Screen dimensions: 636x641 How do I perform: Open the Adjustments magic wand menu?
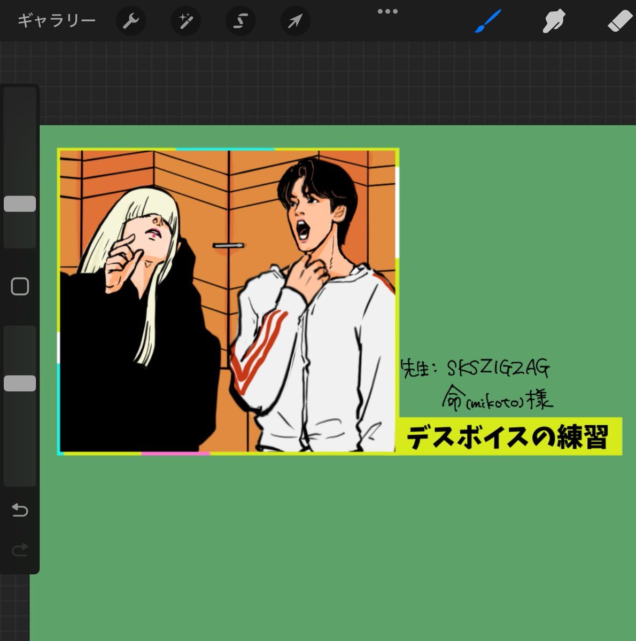pos(186,21)
